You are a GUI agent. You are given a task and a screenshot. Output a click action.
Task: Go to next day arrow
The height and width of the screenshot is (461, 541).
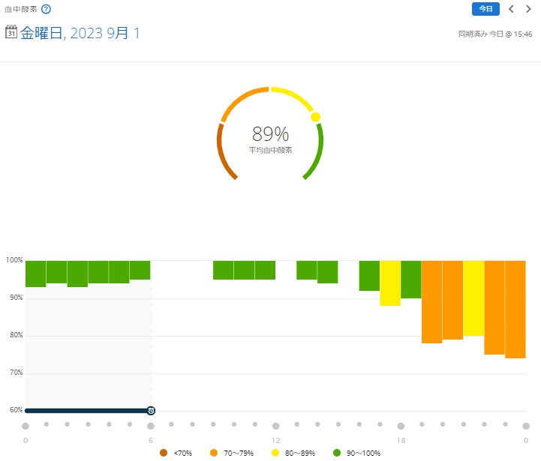pyautogui.click(x=529, y=9)
